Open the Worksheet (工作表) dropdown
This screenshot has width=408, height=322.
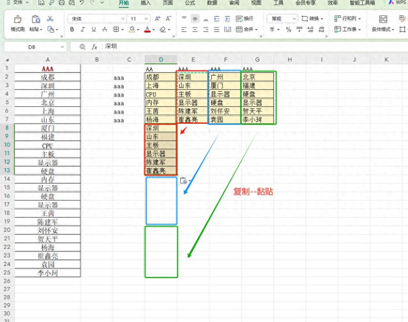[x=348, y=29]
